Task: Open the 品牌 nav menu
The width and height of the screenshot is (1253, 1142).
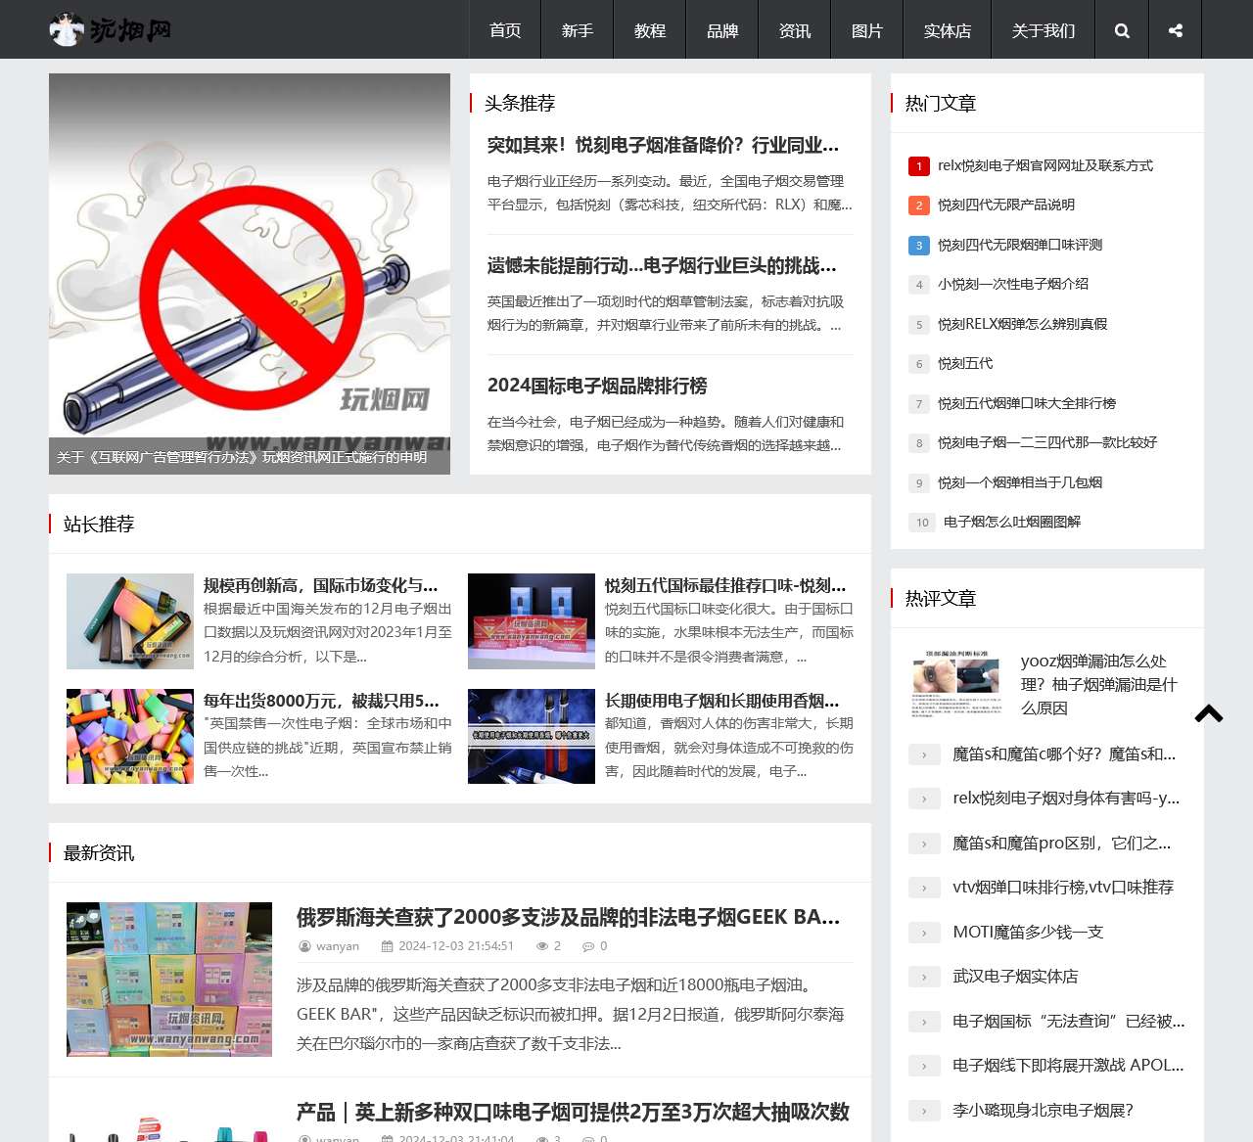Action: pyautogui.click(x=722, y=30)
